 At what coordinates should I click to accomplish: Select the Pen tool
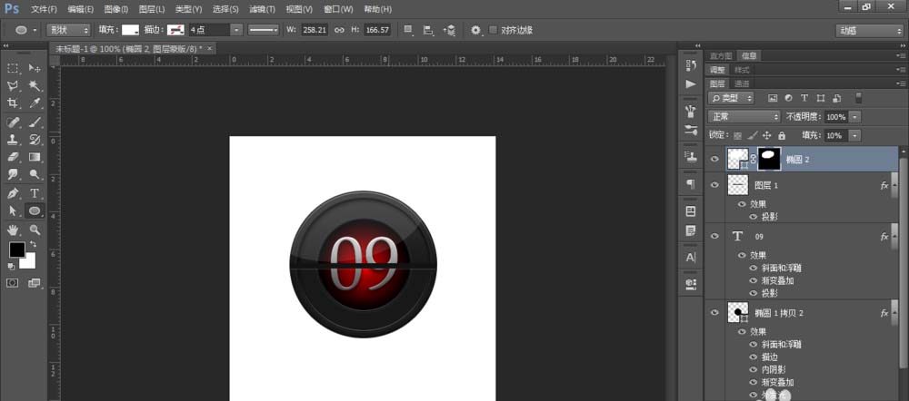click(14, 193)
